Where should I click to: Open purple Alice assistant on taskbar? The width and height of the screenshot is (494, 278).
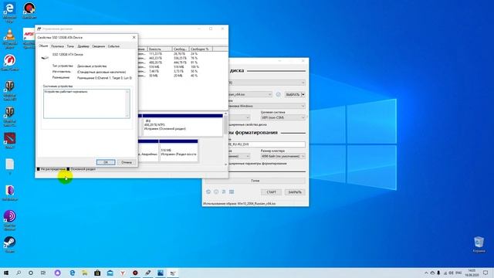[x=57, y=273]
